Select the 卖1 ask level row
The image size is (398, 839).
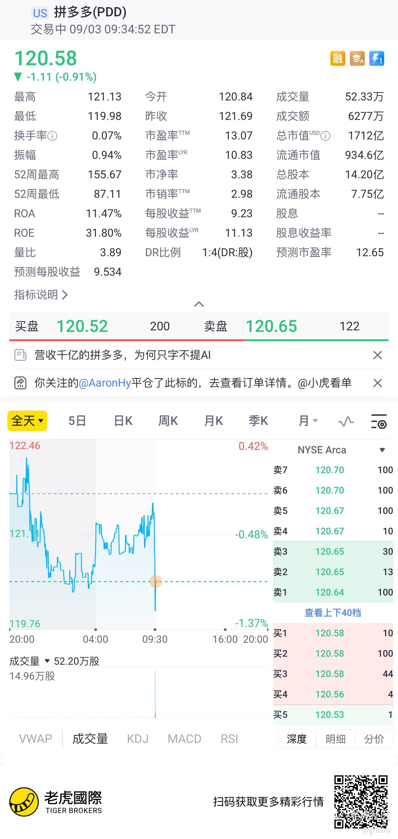(x=333, y=592)
